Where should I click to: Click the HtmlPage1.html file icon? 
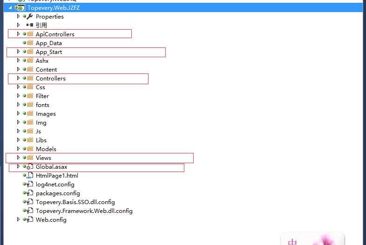tap(30, 176)
